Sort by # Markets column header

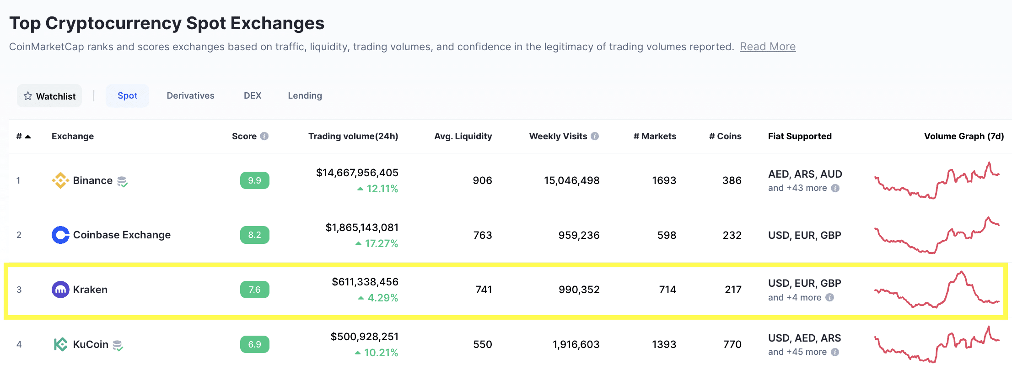pos(655,136)
